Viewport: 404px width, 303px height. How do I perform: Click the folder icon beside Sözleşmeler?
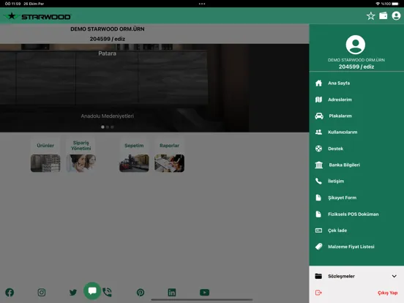(x=318, y=276)
